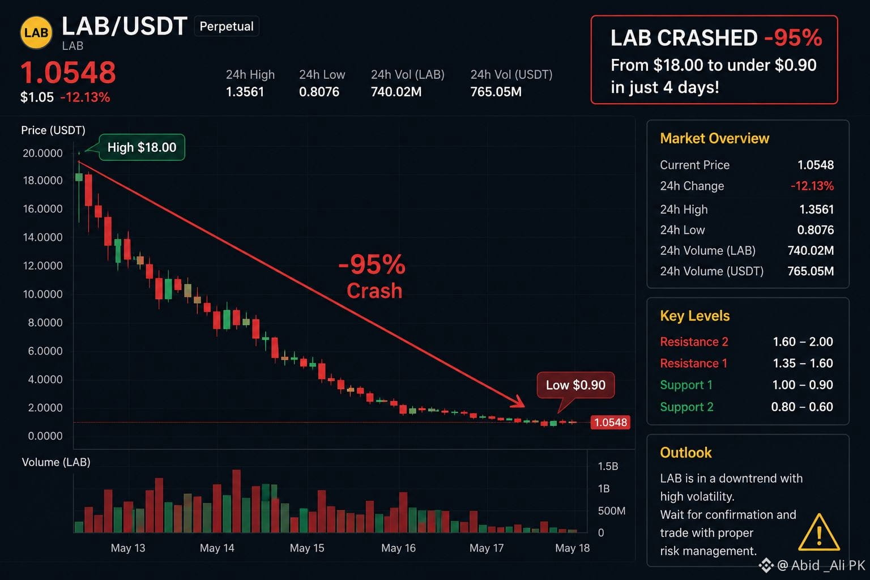Select the May 17 date on the time axis
870x580 pixels.
487,548
